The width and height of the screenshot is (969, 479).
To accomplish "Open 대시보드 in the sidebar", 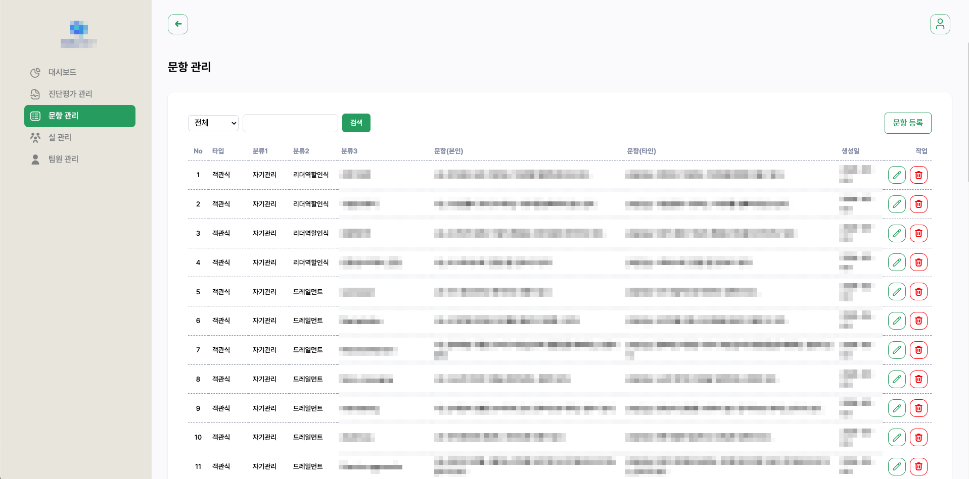I will tap(62, 72).
